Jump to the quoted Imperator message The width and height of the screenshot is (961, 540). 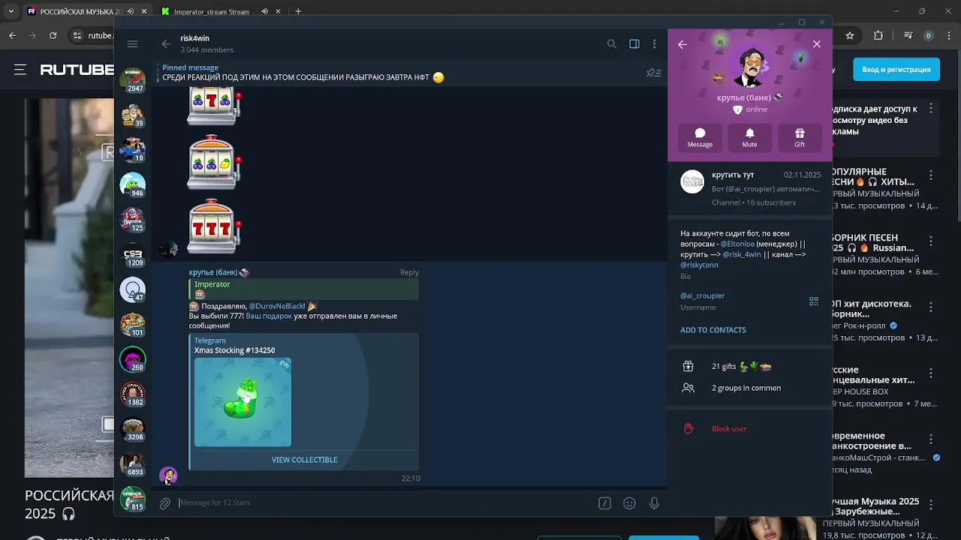(304, 289)
